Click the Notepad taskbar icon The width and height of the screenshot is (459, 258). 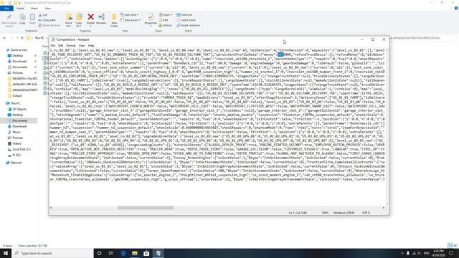(158, 253)
